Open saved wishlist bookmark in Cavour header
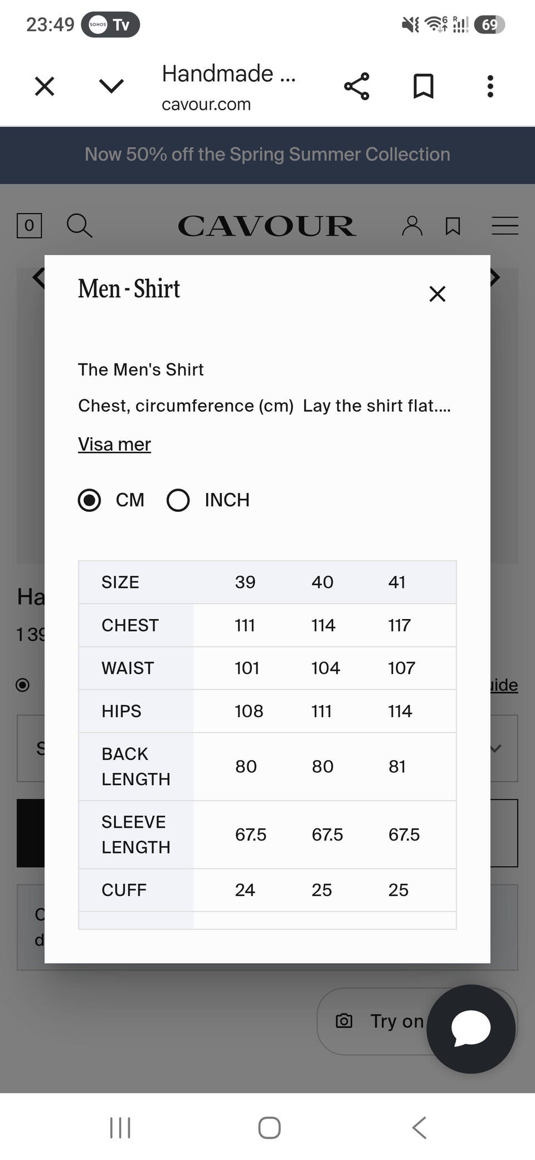Viewport: 535px width, 1160px height. [x=453, y=226]
